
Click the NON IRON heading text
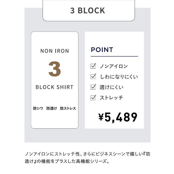pyautogui.click(x=55, y=51)
